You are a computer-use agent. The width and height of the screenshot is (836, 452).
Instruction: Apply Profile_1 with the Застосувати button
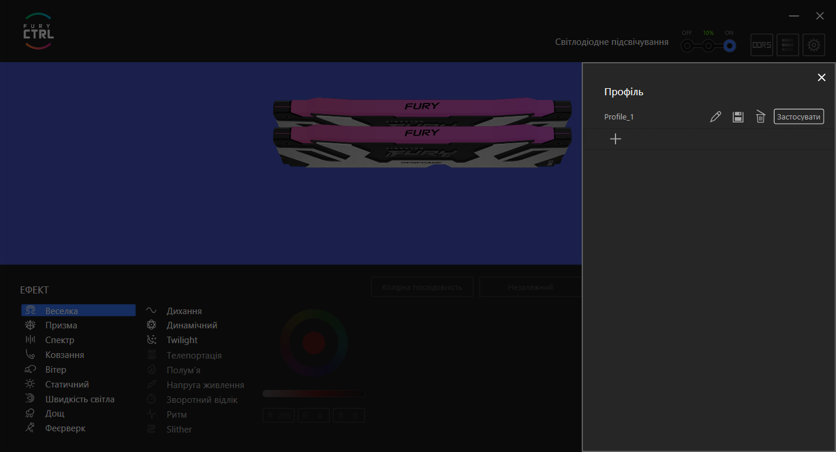[x=799, y=117]
